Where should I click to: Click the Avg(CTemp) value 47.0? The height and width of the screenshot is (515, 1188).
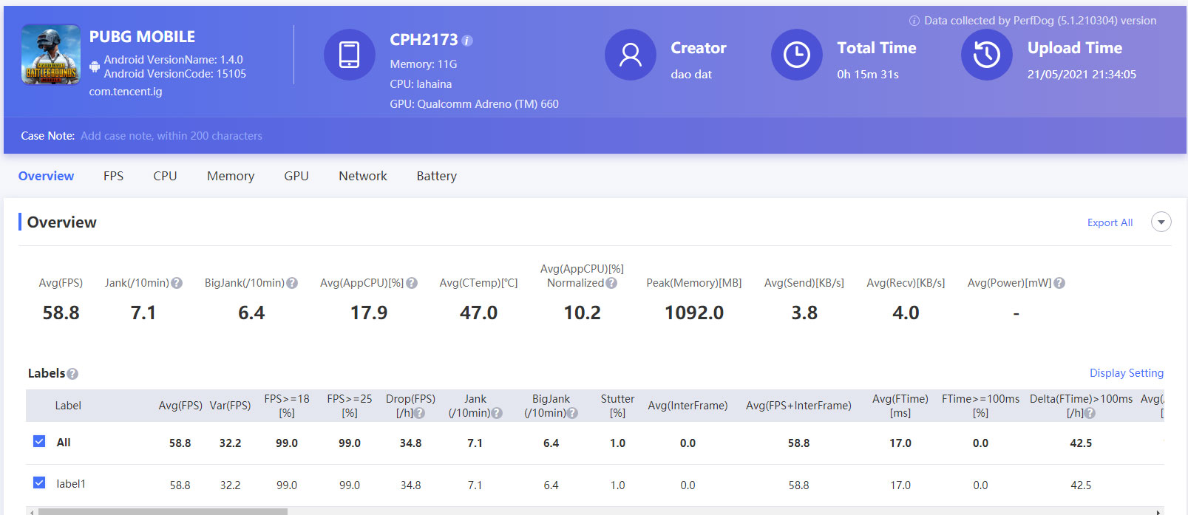tap(478, 313)
